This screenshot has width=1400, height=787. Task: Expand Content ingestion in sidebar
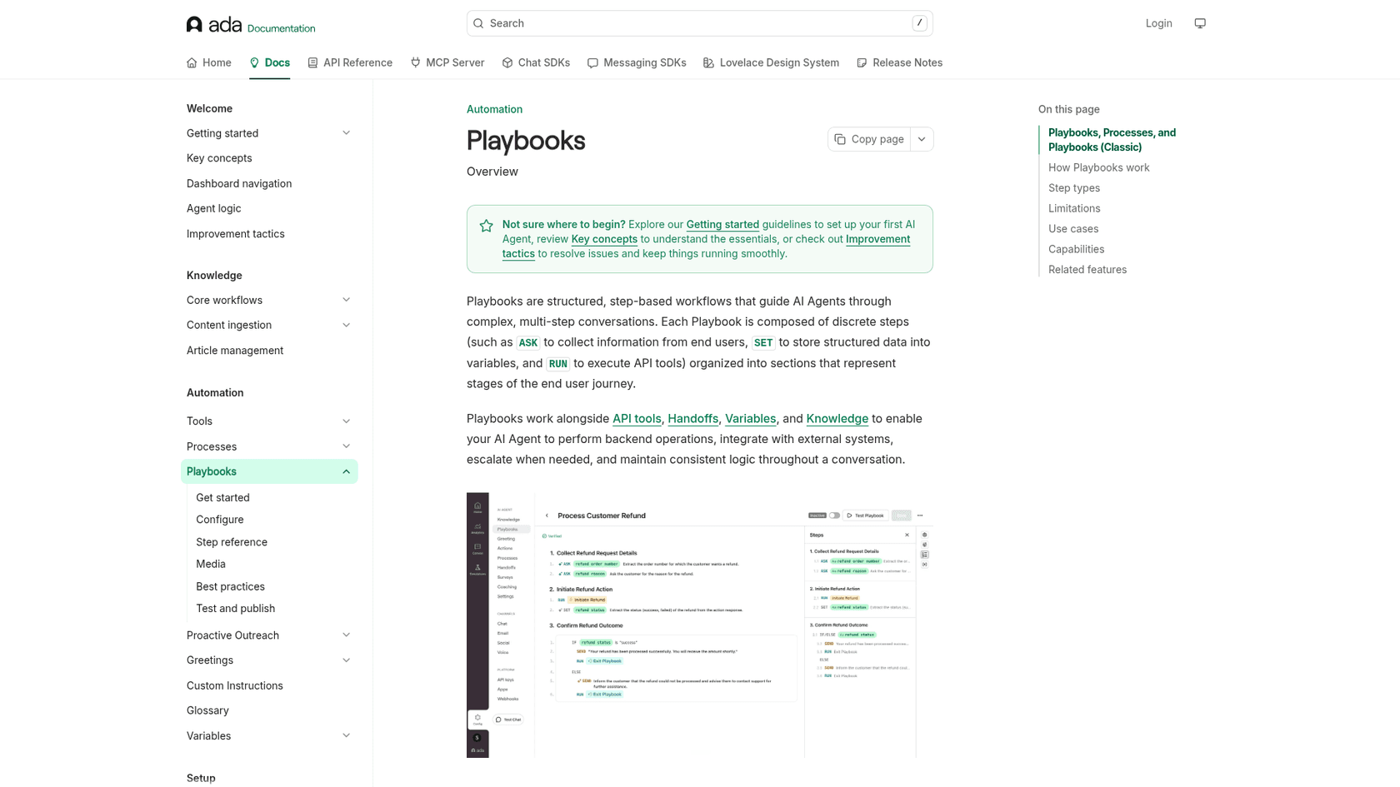click(x=346, y=325)
